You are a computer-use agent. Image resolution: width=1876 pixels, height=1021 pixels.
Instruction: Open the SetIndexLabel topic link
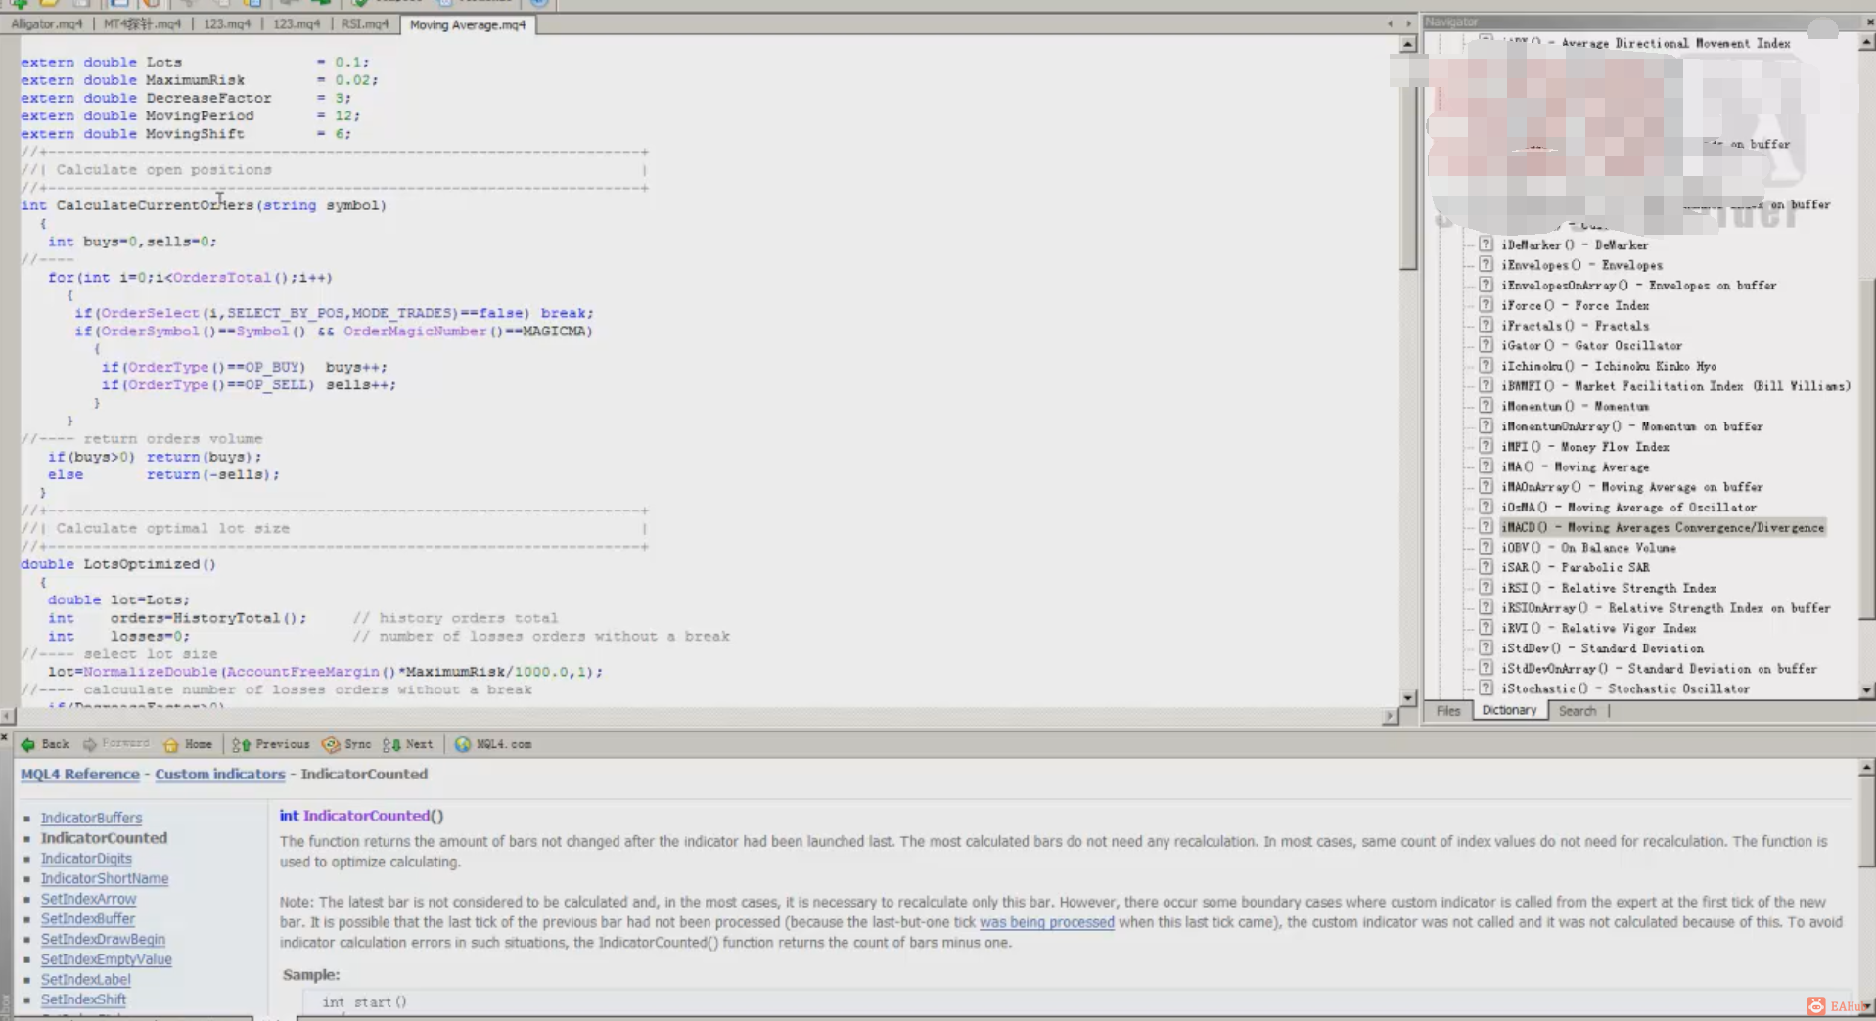[x=85, y=979]
